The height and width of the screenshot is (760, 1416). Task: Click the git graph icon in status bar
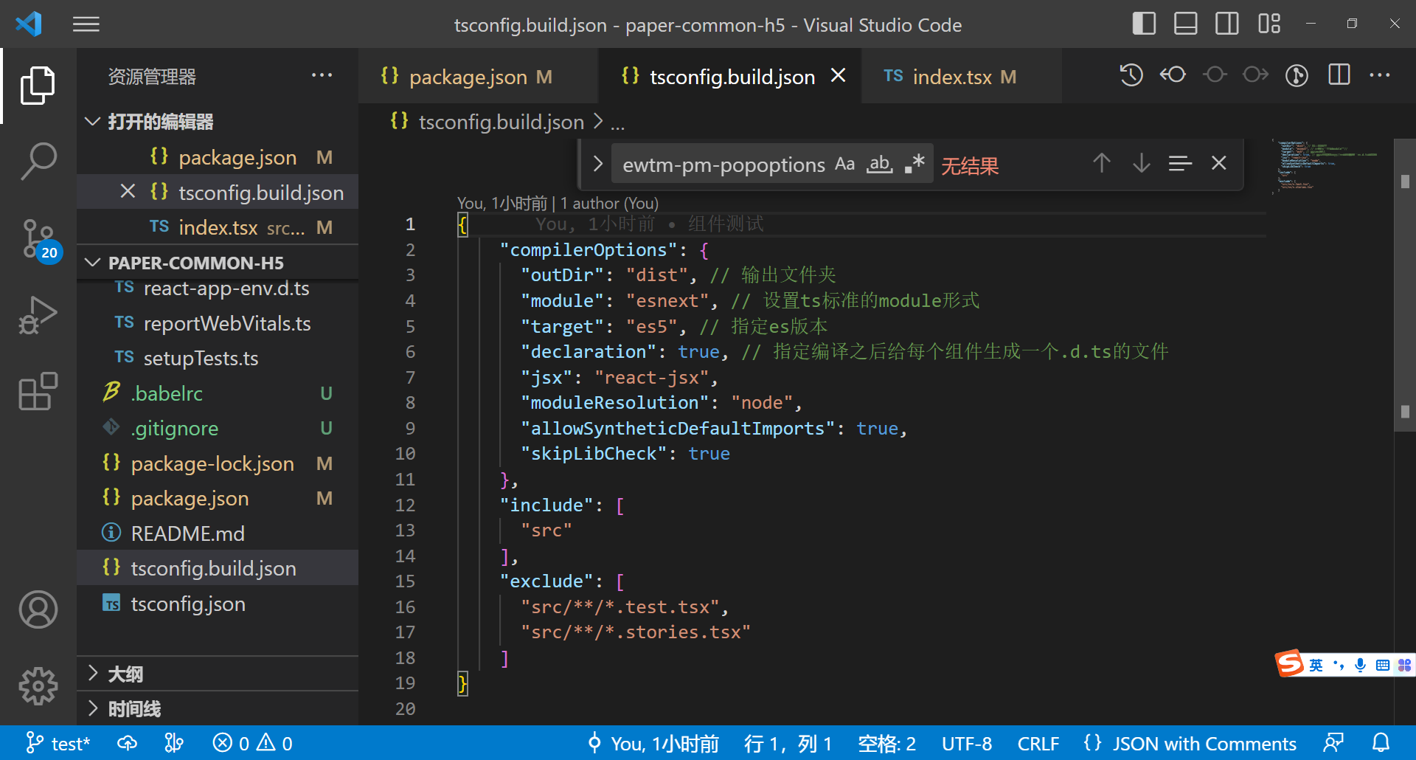174,743
